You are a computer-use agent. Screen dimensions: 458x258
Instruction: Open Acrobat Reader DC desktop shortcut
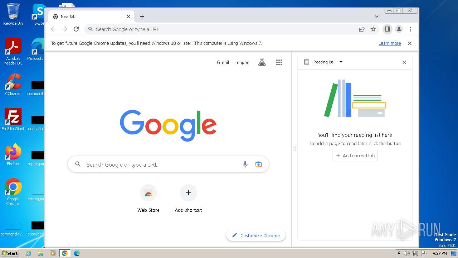(x=13, y=52)
